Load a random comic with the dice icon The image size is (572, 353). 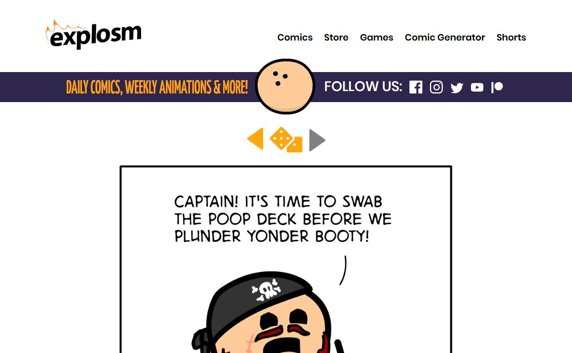(286, 140)
